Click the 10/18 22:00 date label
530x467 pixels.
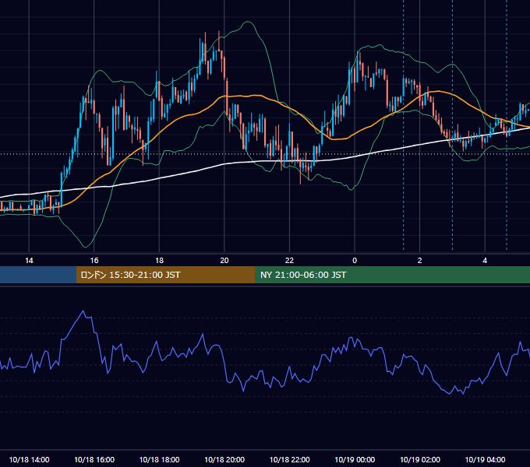pyautogui.click(x=289, y=459)
